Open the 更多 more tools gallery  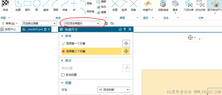tap(175, 7)
